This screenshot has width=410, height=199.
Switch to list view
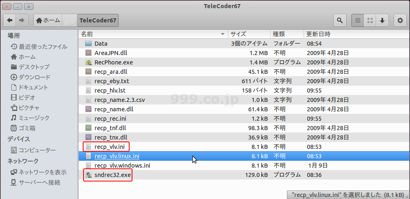click(358, 20)
